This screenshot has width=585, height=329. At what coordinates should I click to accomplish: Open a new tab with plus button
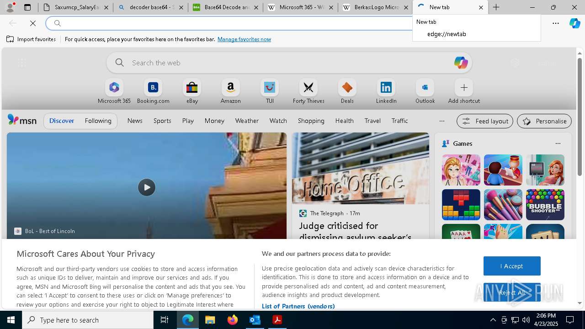496,7
